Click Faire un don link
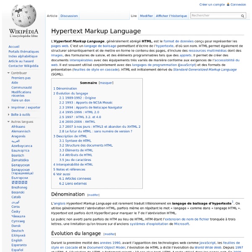 coord(21,100)
